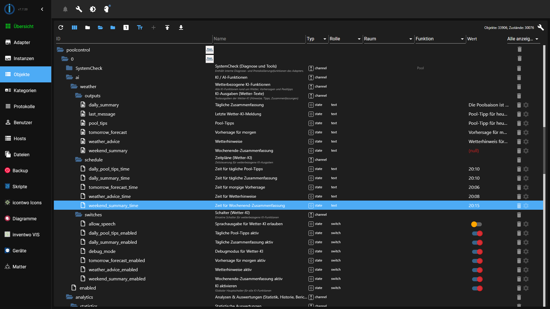Screen dimensions: 550x309
Task: Expand only first level using the '1' icon
Action: pyautogui.click(x=126, y=27)
